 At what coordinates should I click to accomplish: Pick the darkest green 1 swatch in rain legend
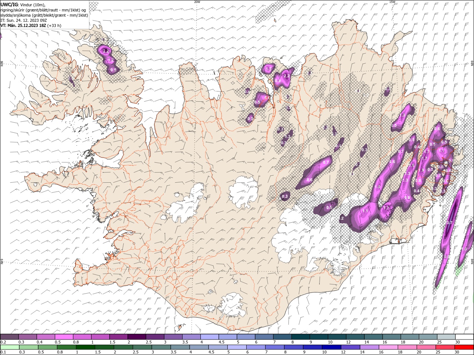coord(86,347)
